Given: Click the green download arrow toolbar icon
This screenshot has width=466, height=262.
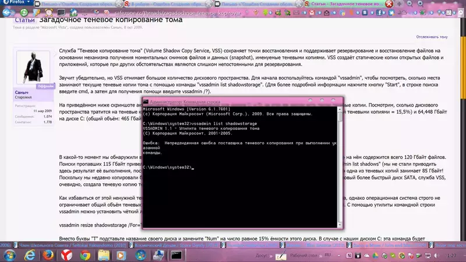Looking at the screenshot, I should click(x=265, y=13).
